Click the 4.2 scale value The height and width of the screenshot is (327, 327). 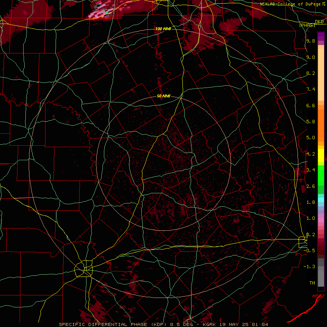(311, 154)
